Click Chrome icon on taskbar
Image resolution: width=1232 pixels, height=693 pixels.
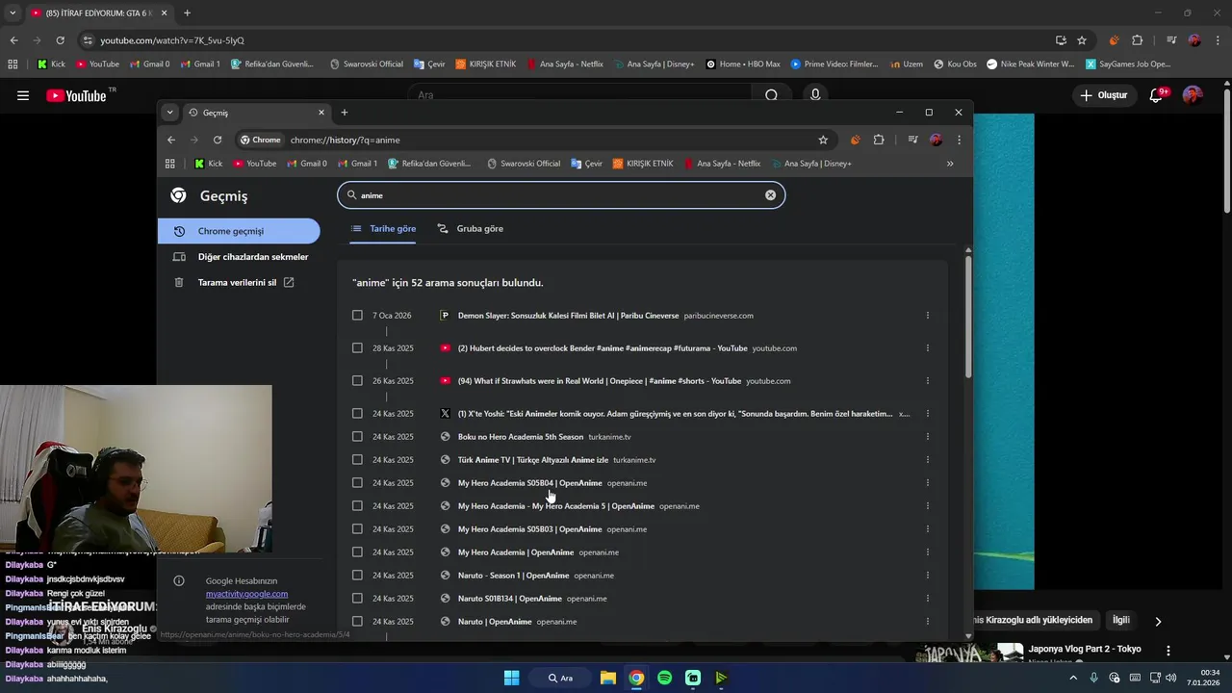click(x=636, y=678)
